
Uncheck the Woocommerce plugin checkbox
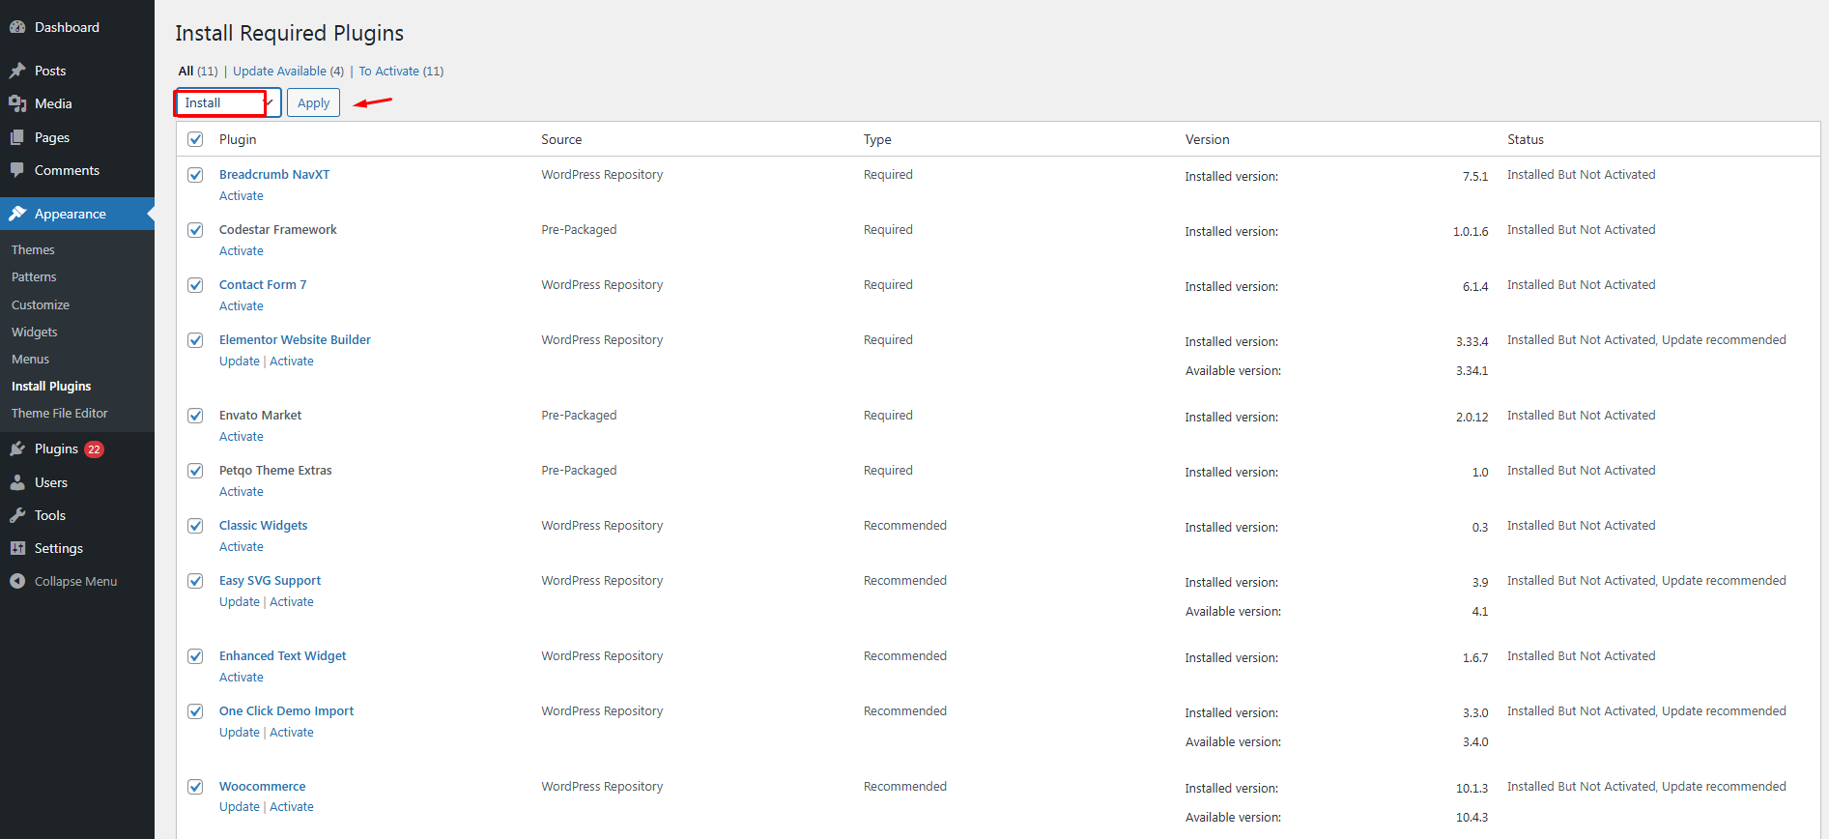[x=195, y=787]
